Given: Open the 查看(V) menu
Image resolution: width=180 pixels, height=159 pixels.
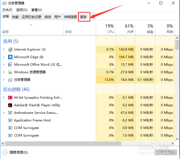Looking at the screenshot, I should tap(37, 10).
